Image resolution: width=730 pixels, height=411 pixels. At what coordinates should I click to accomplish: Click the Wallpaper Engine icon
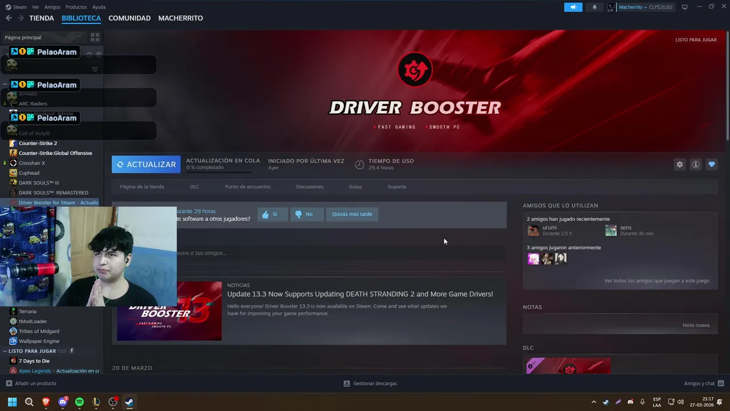pos(13,341)
